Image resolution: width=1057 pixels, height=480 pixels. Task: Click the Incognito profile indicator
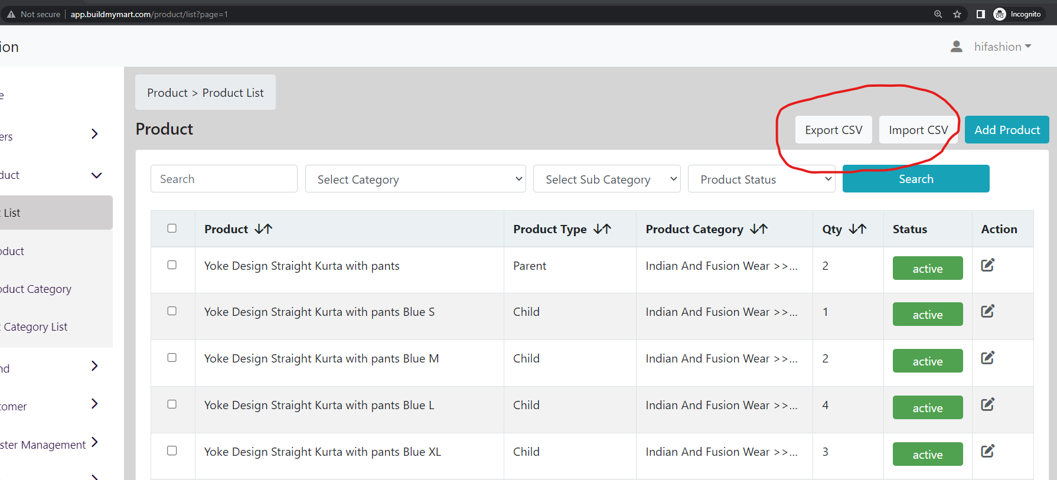[1019, 14]
